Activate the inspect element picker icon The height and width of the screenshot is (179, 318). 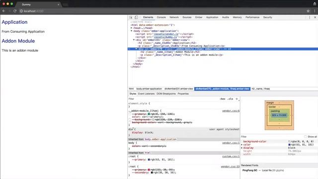pos(131,17)
